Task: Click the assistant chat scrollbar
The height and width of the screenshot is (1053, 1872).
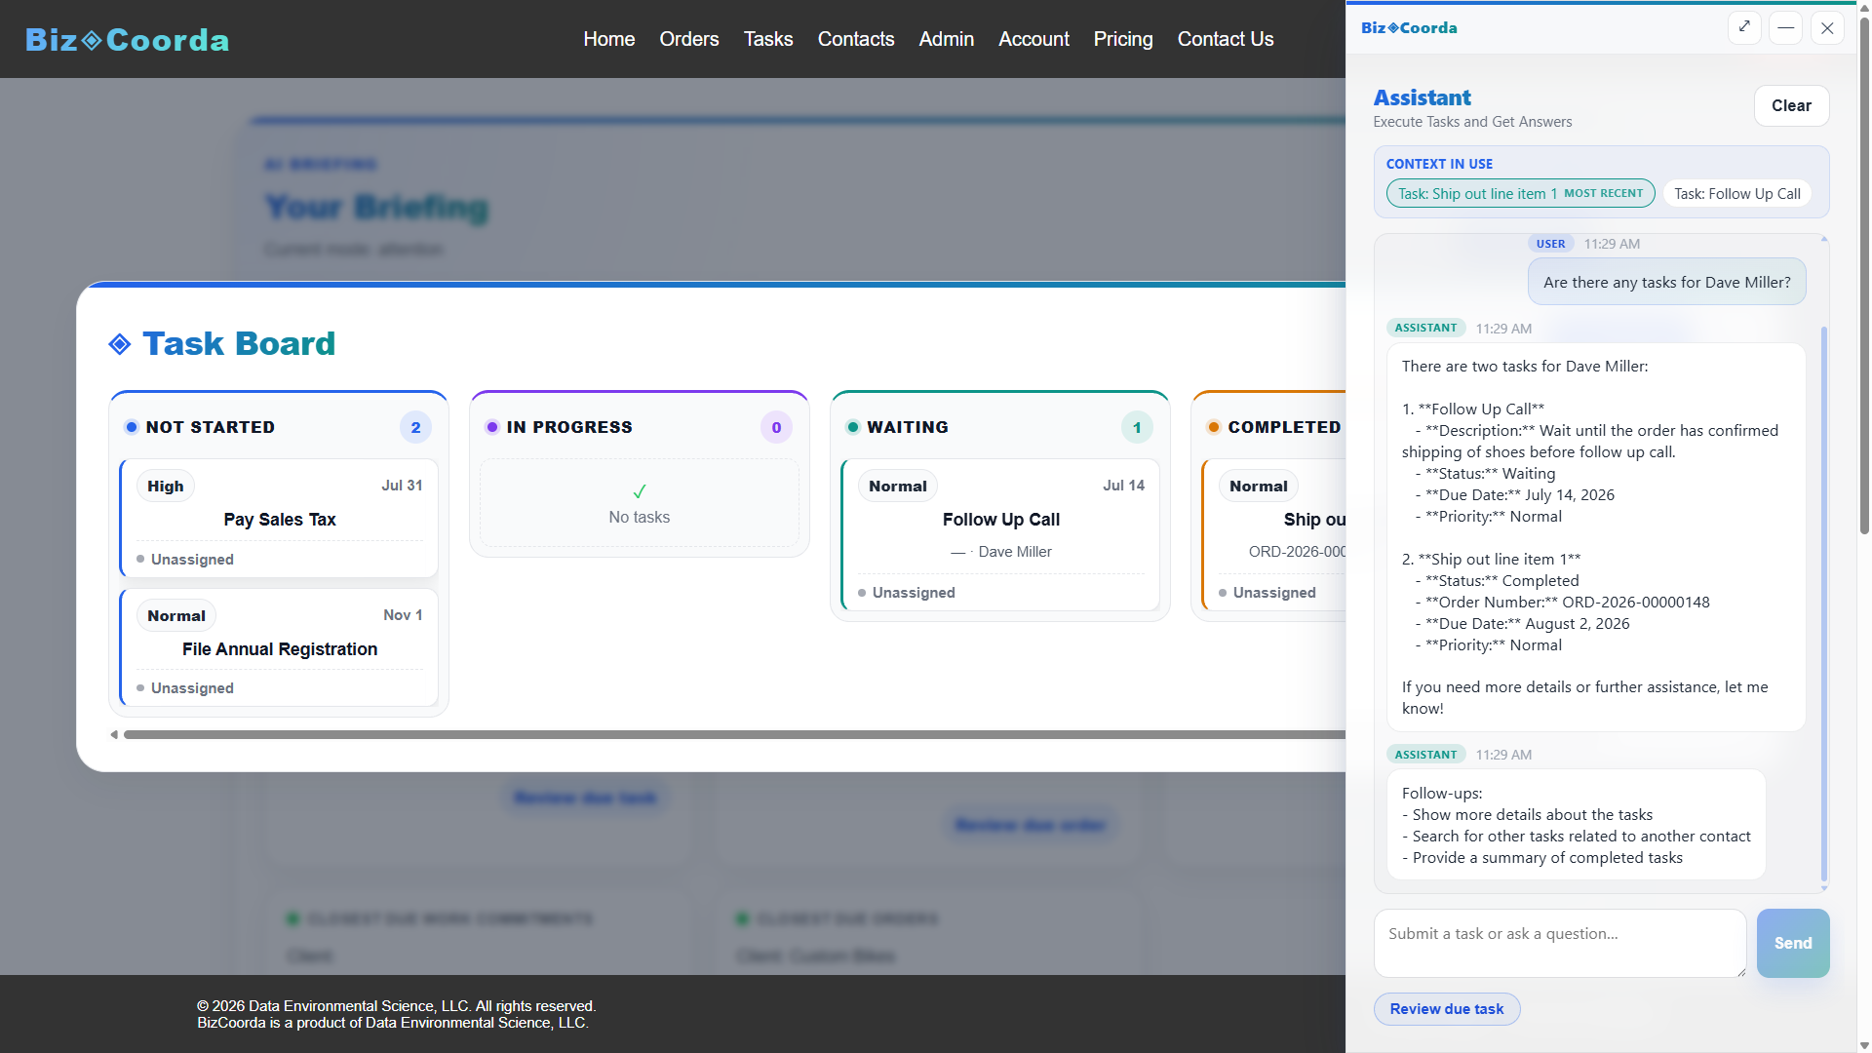Action: click(1823, 604)
